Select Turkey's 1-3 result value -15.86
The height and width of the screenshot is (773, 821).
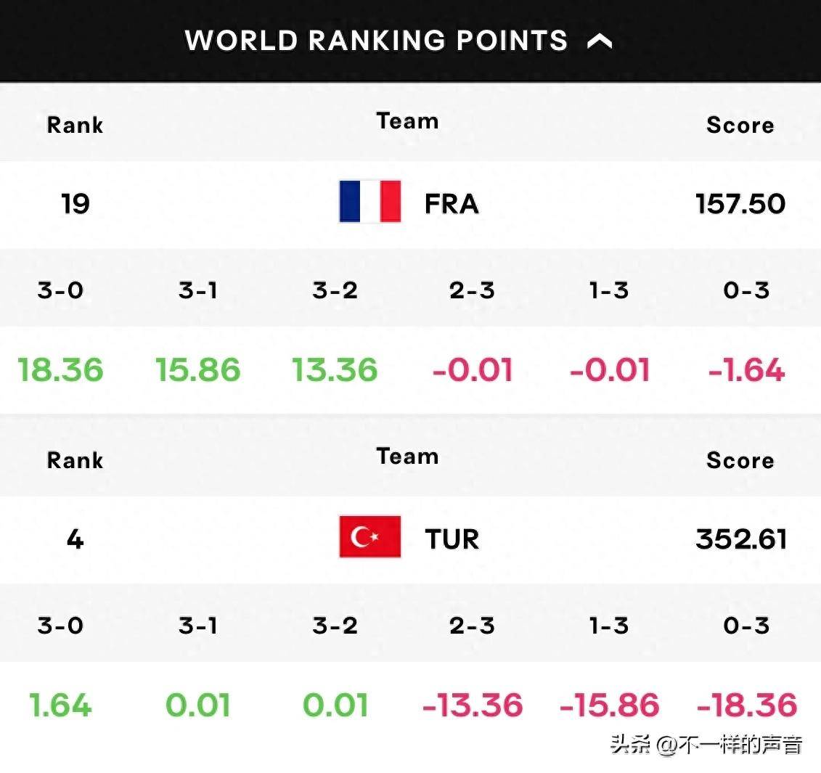coord(610,705)
